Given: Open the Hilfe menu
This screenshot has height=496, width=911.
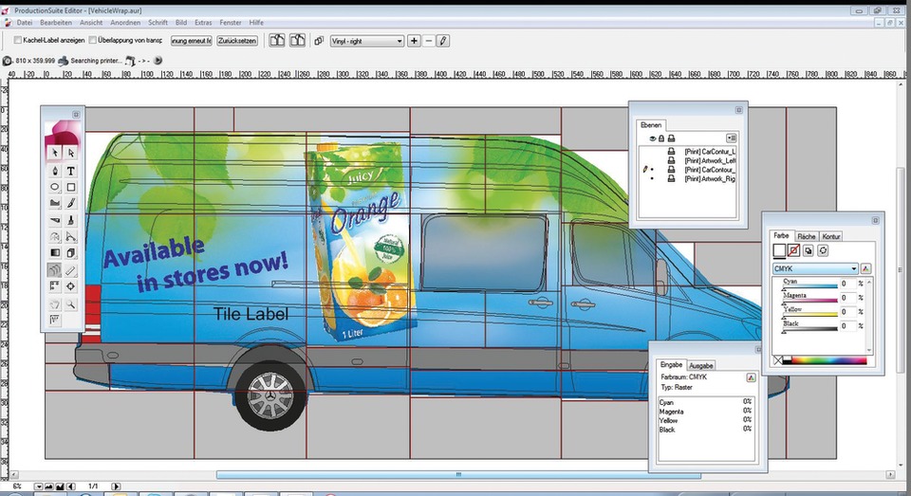Looking at the screenshot, I should (256, 23).
